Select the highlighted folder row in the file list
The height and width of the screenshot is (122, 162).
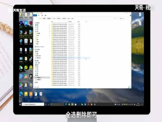[71, 58]
